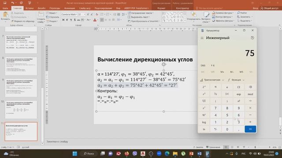The width and height of the screenshot is (282, 158).
Task: Open the font size dropdown
Action: point(85,14)
